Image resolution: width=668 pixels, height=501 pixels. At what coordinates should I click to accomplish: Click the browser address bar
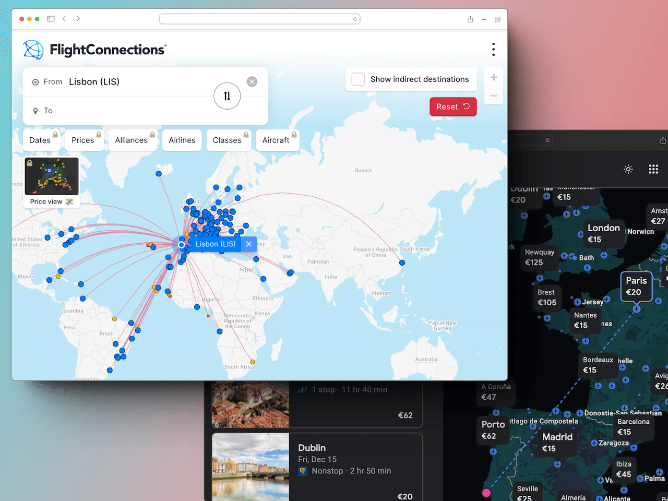(x=259, y=19)
